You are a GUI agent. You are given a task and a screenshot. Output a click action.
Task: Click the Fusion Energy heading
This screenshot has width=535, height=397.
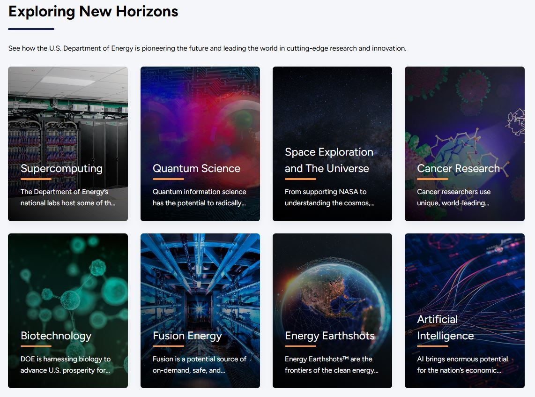click(x=187, y=336)
